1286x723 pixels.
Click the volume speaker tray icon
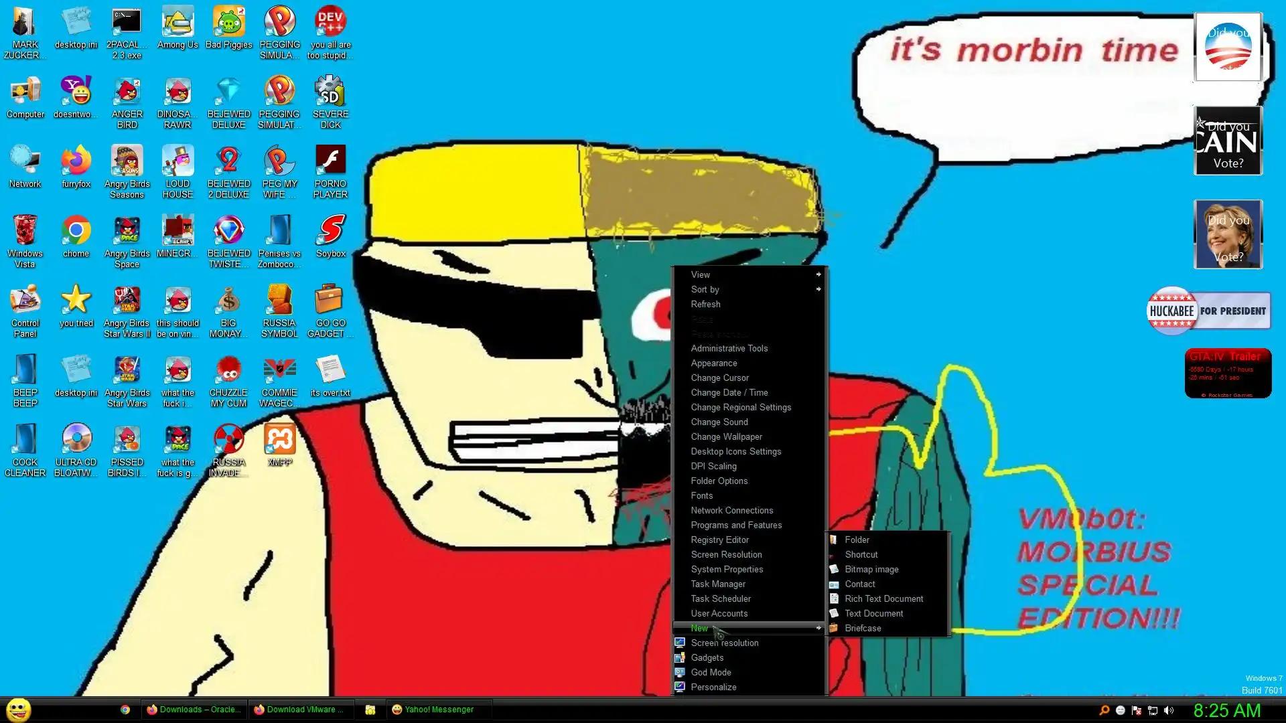tap(1169, 710)
